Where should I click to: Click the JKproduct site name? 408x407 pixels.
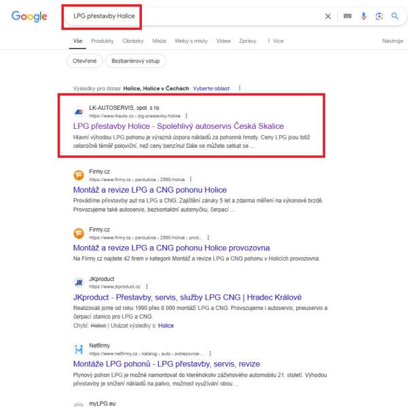pyautogui.click(x=101, y=279)
